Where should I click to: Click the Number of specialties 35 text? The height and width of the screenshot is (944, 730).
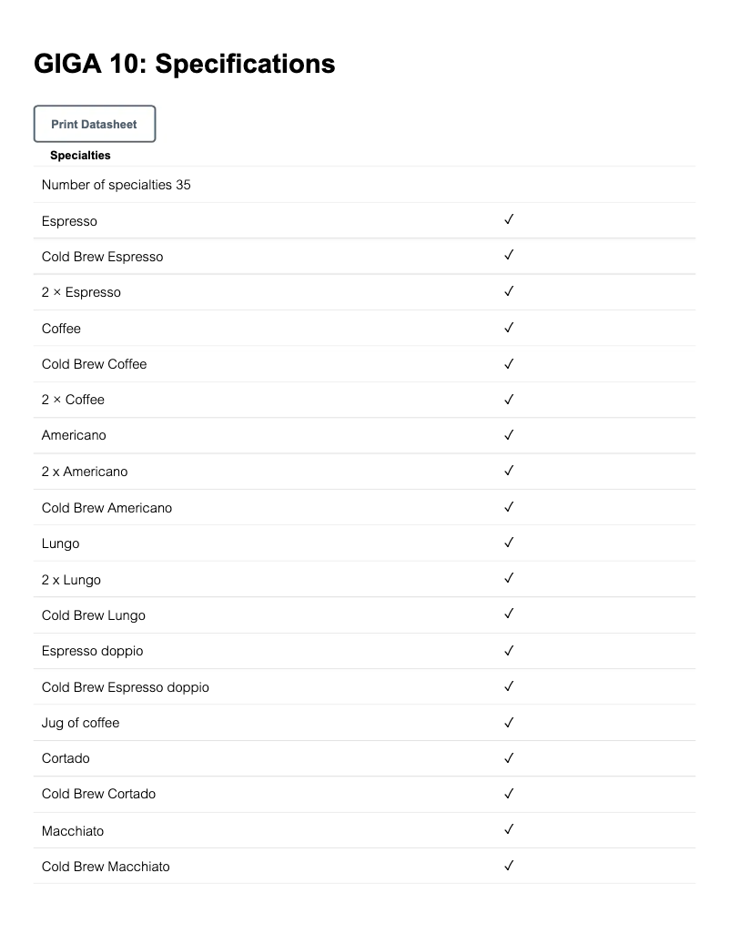click(117, 185)
